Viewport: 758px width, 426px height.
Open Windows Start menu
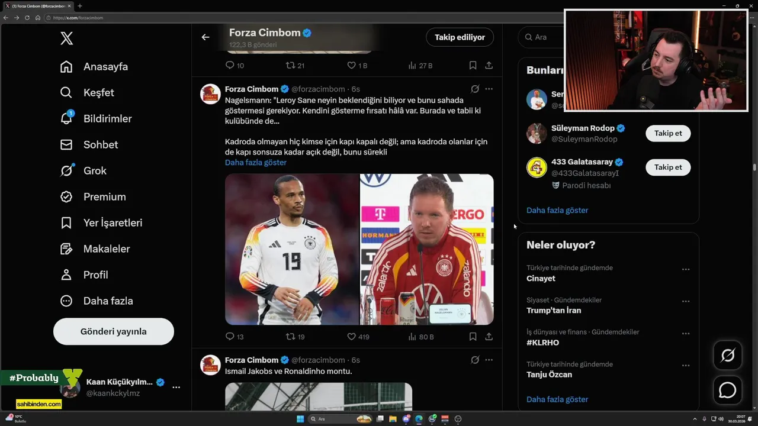300,419
